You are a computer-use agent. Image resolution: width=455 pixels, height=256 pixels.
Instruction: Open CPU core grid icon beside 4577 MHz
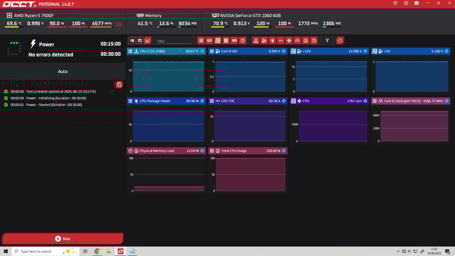119,24
